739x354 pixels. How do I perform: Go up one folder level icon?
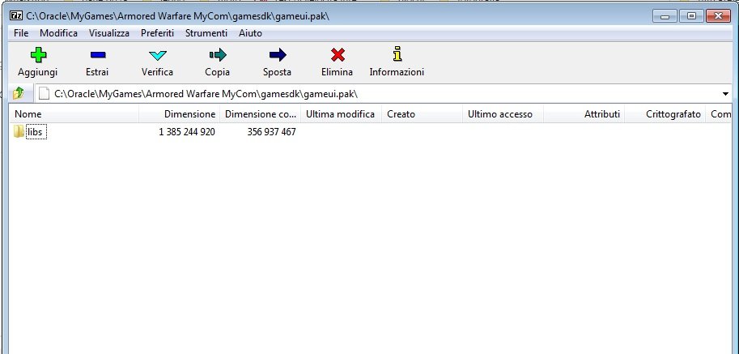(19, 93)
